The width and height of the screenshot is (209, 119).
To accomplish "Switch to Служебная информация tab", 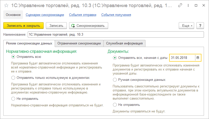I will (124, 43).
